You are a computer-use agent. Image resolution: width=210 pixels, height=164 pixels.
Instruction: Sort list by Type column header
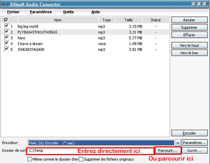click(x=107, y=20)
